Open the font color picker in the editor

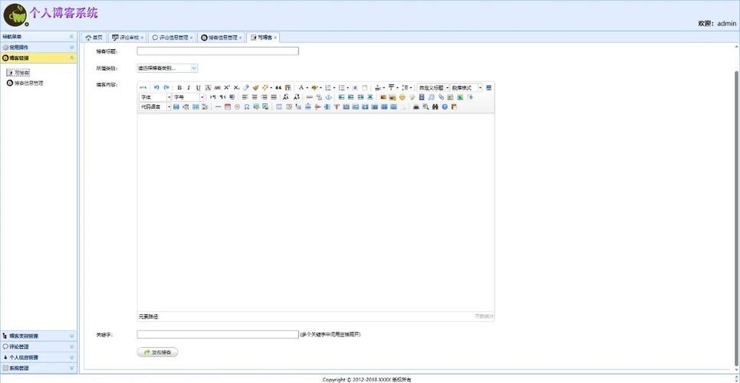pos(302,88)
